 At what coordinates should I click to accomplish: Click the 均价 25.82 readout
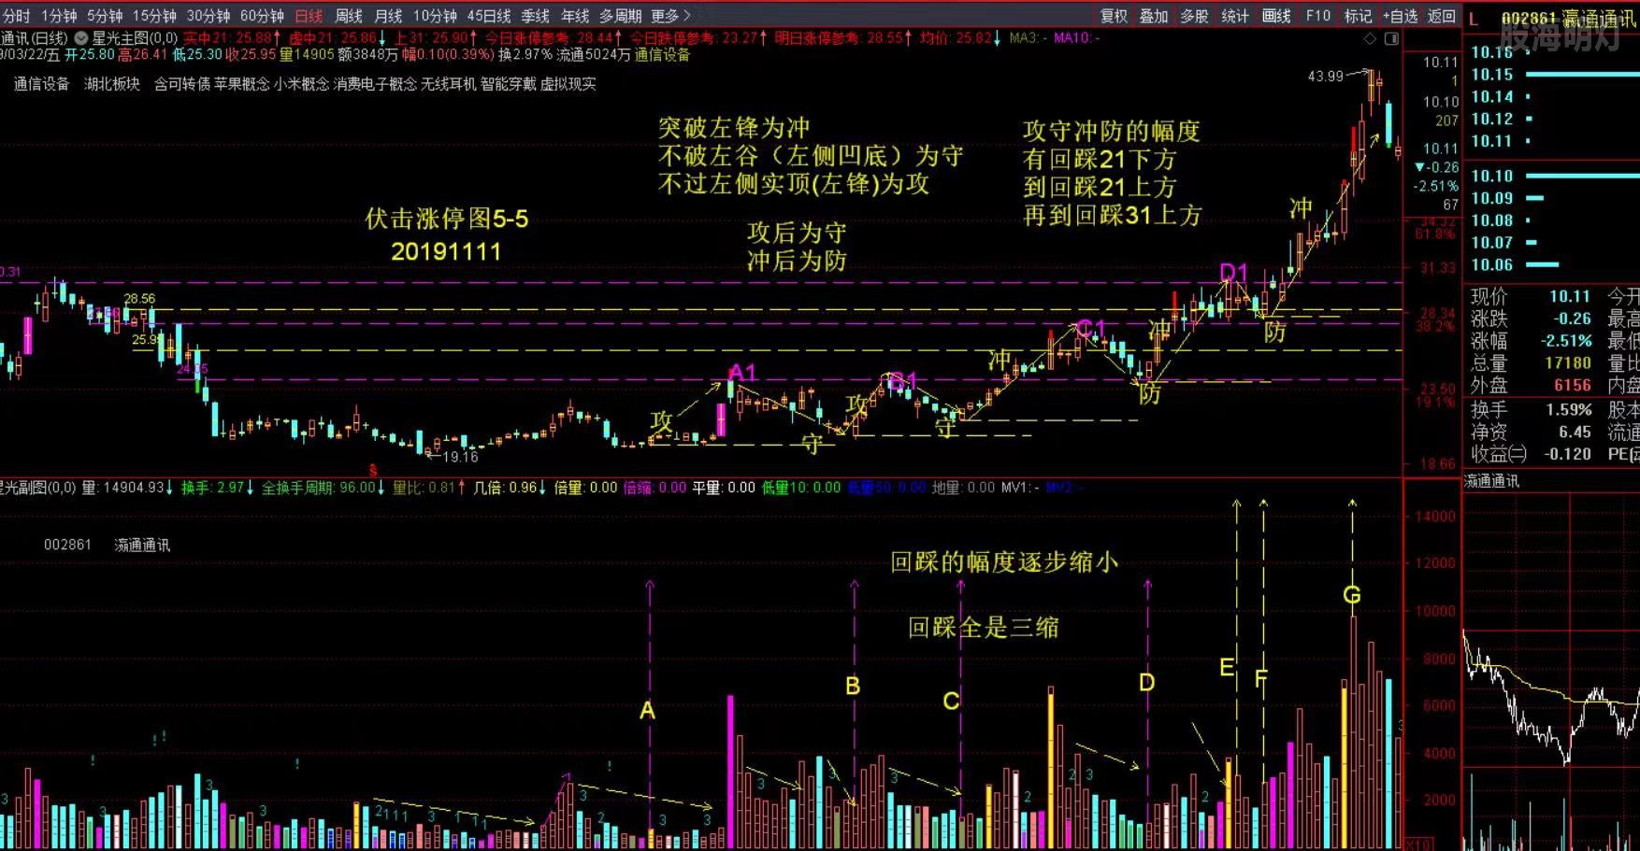pos(960,38)
